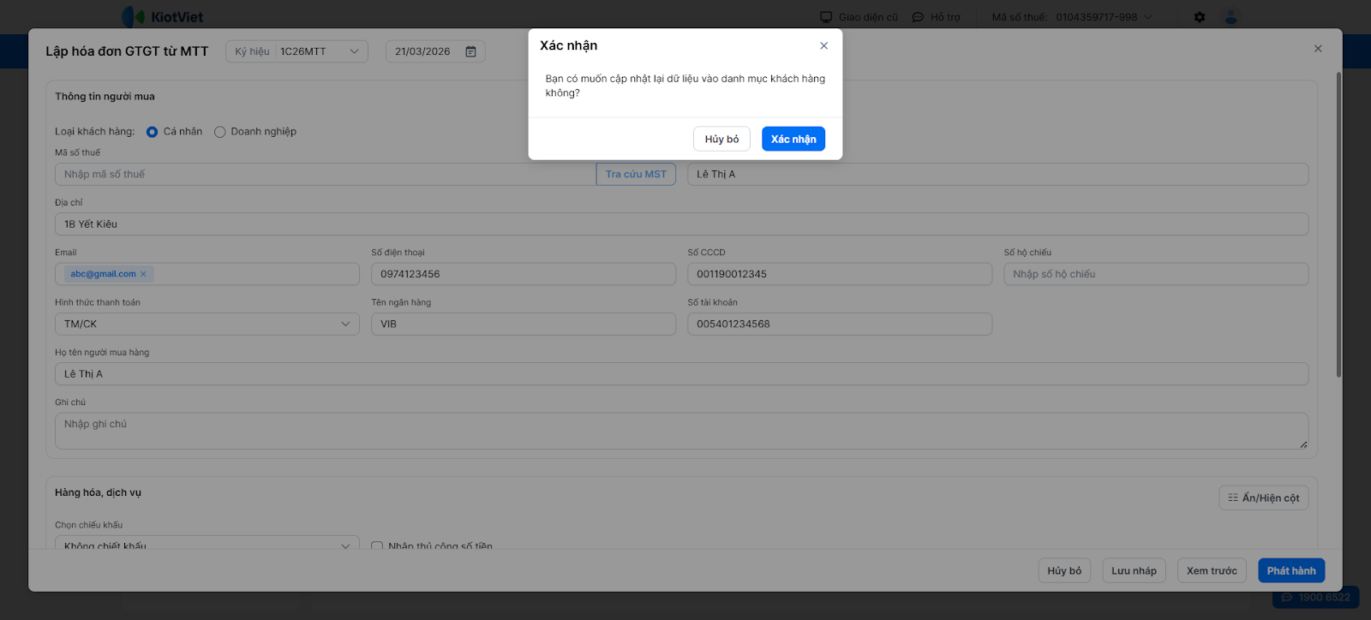Remove the abc@gmail.com email tag
Screen dimensions: 1371x620
tap(143, 274)
